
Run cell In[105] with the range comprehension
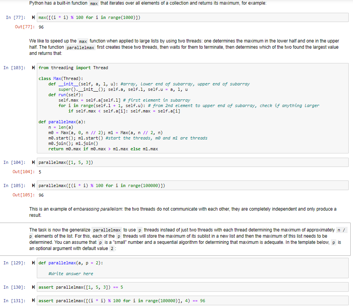(x=33, y=185)
